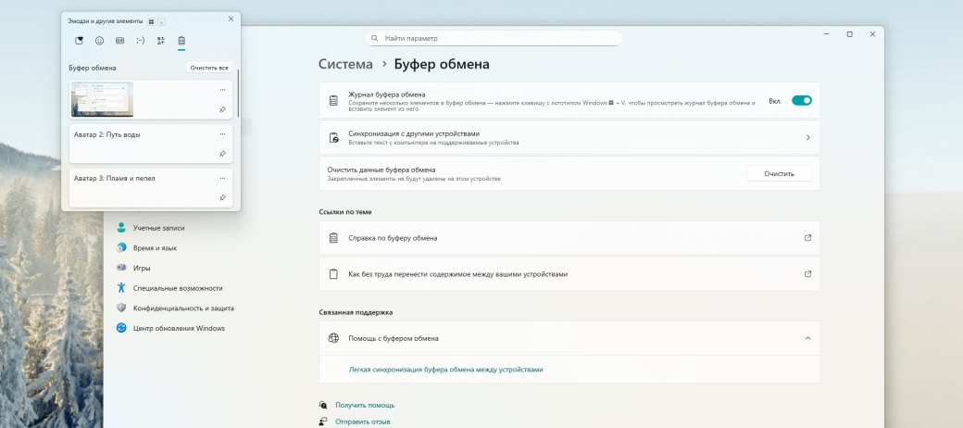Turn off the 'Журнал буфера обмена' toggle
The width and height of the screenshot is (963, 428).
click(801, 100)
